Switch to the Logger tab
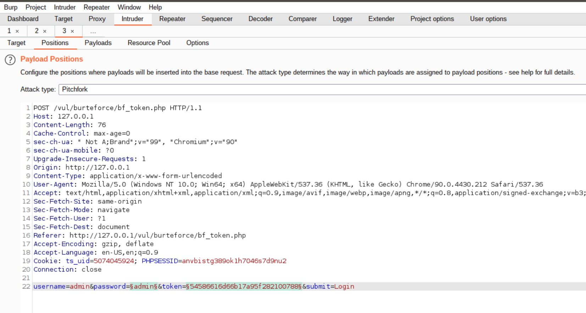The width and height of the screenshot is (586, 313). tap(342, 19)
